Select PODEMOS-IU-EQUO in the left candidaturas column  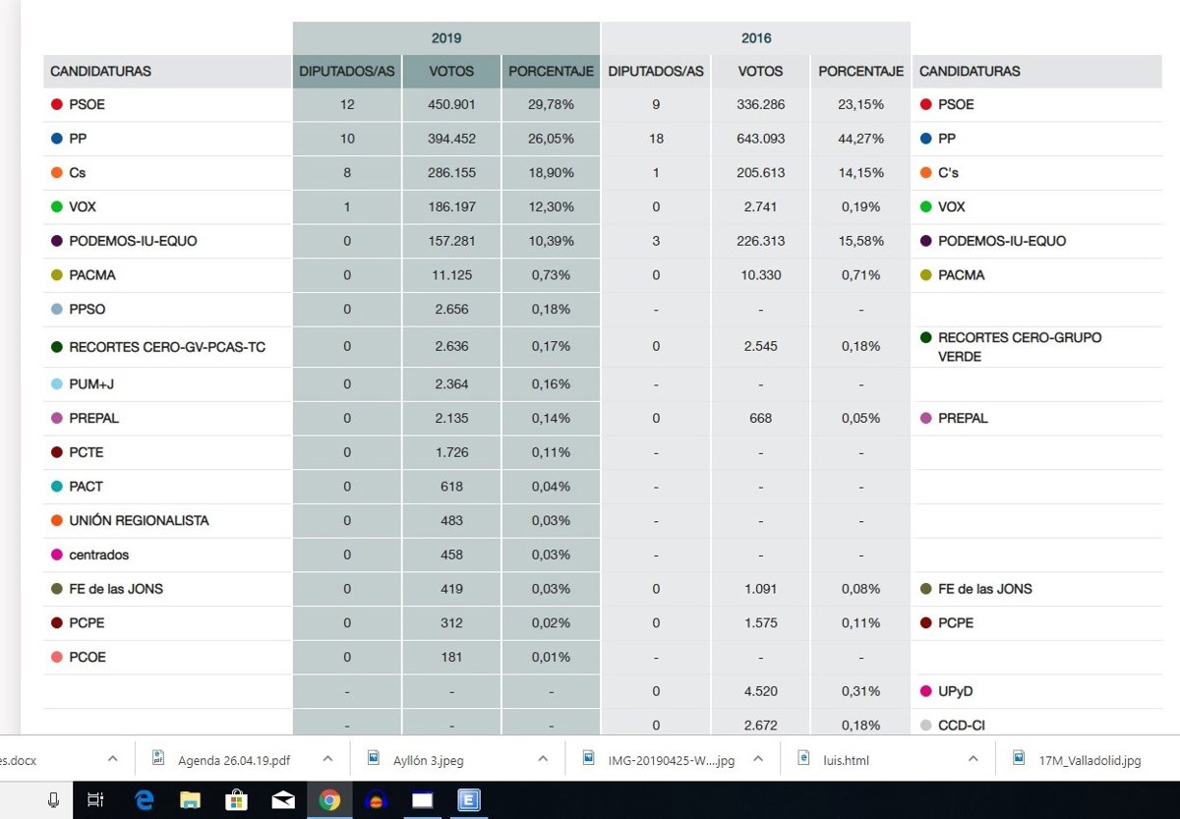click(x=133, y=241)
